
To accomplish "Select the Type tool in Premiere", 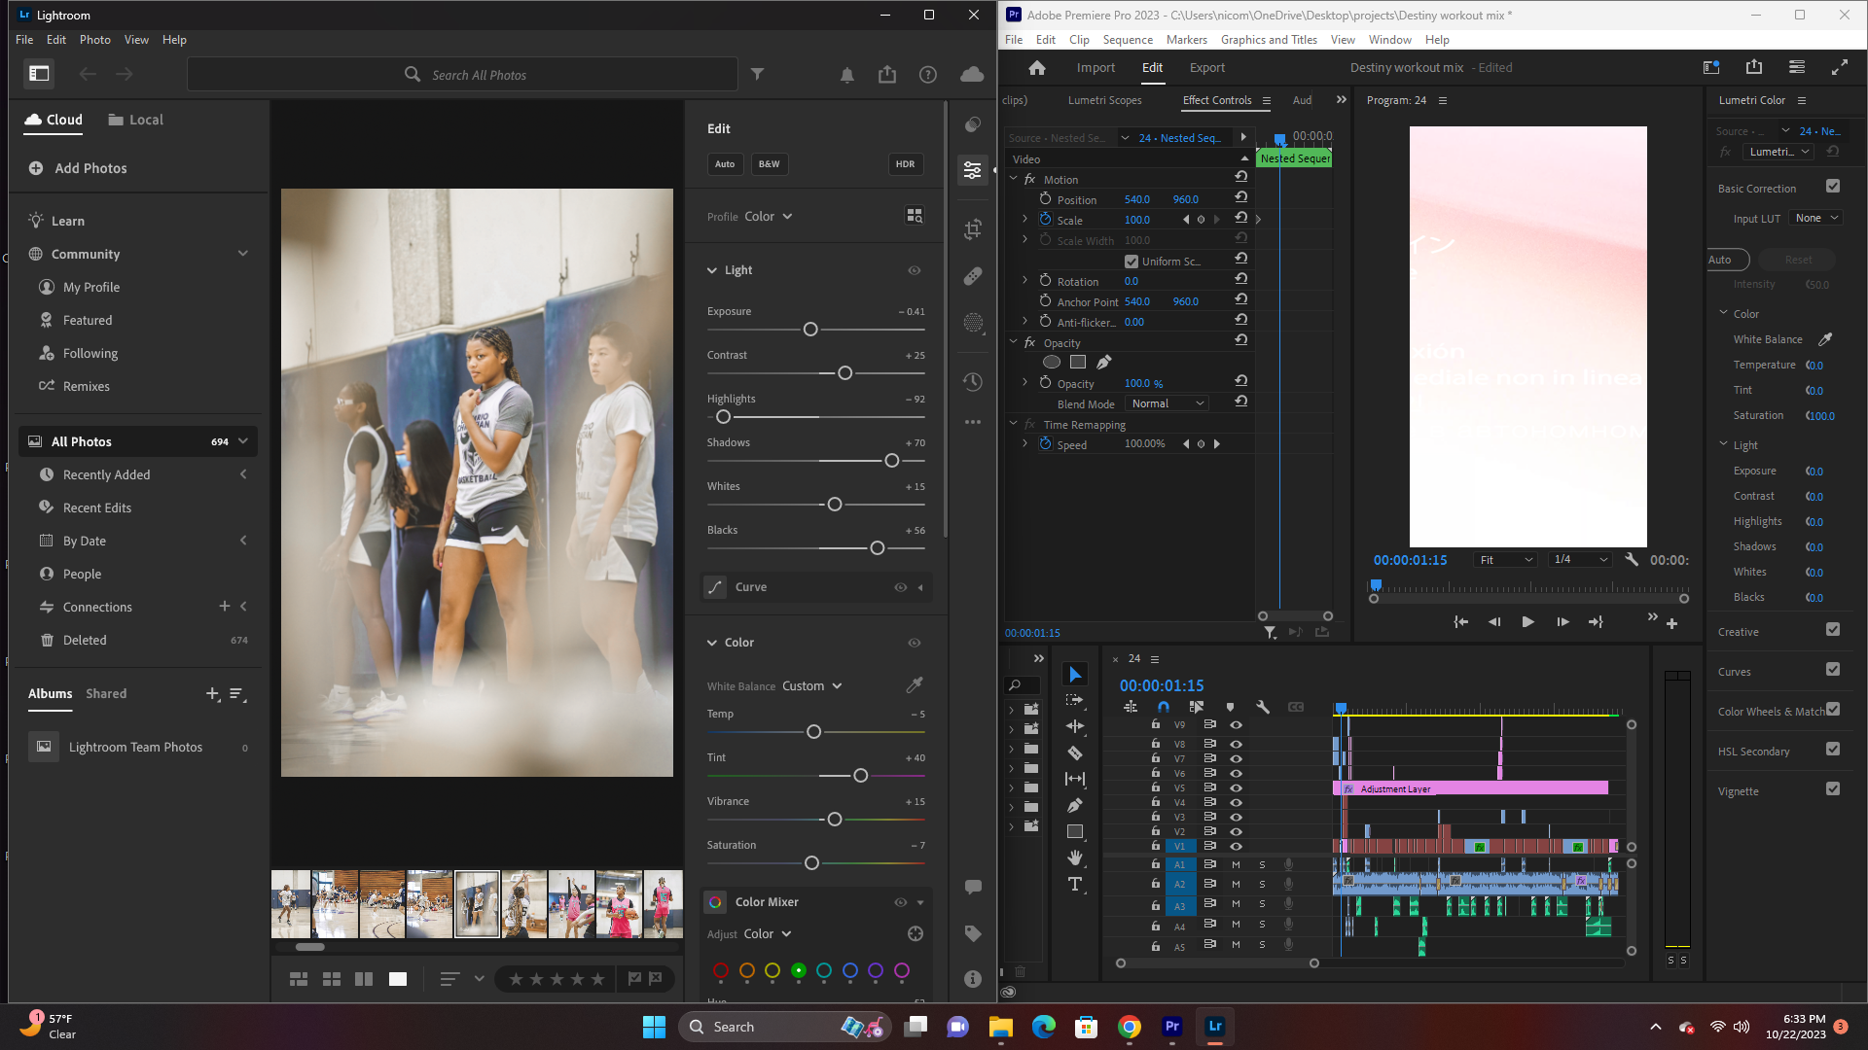I will pos(1075,884).
